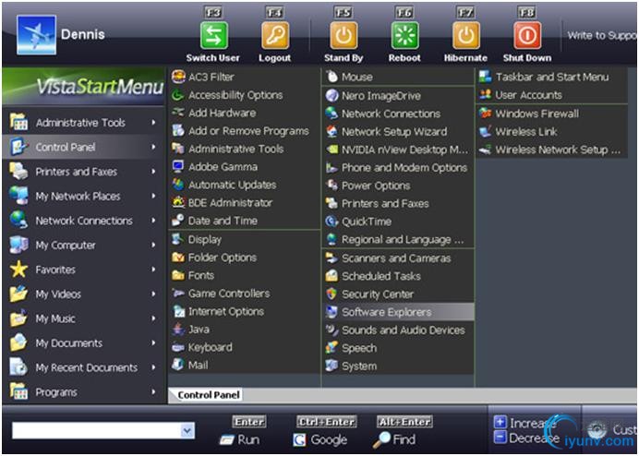Open Wireless Network Setup item
The height and width of the screenshot is (456, 639).
click(x=552, y=150)
